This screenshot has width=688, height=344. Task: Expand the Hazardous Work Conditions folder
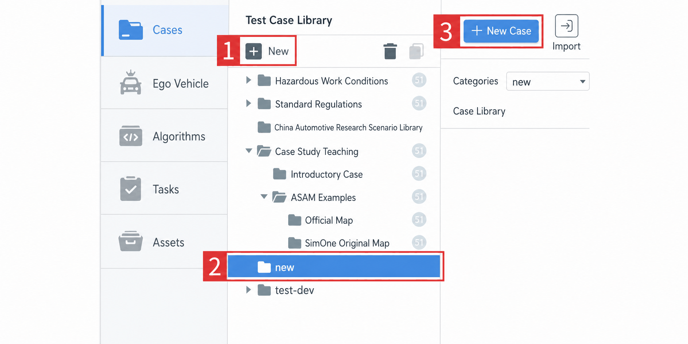(249, 80)
